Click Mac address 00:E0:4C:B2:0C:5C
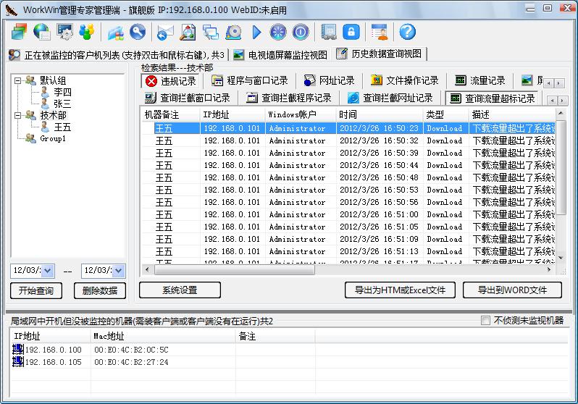 pyautogui.click(x=131, y=350)
